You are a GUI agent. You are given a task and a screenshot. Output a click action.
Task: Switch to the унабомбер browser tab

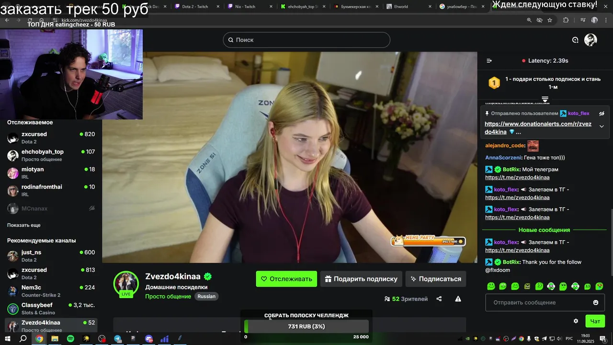click(462, 6)
